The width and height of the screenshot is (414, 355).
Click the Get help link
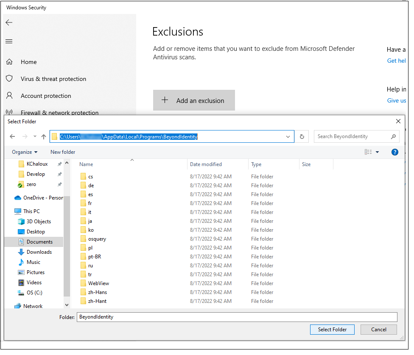396,61
